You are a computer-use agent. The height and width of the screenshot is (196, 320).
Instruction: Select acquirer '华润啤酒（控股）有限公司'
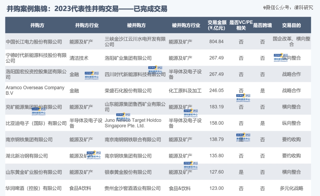pos(34,188)
